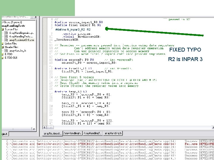Click the E-TDD folder icon

3,54
